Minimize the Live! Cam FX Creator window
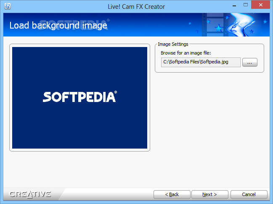 [234, 5]
